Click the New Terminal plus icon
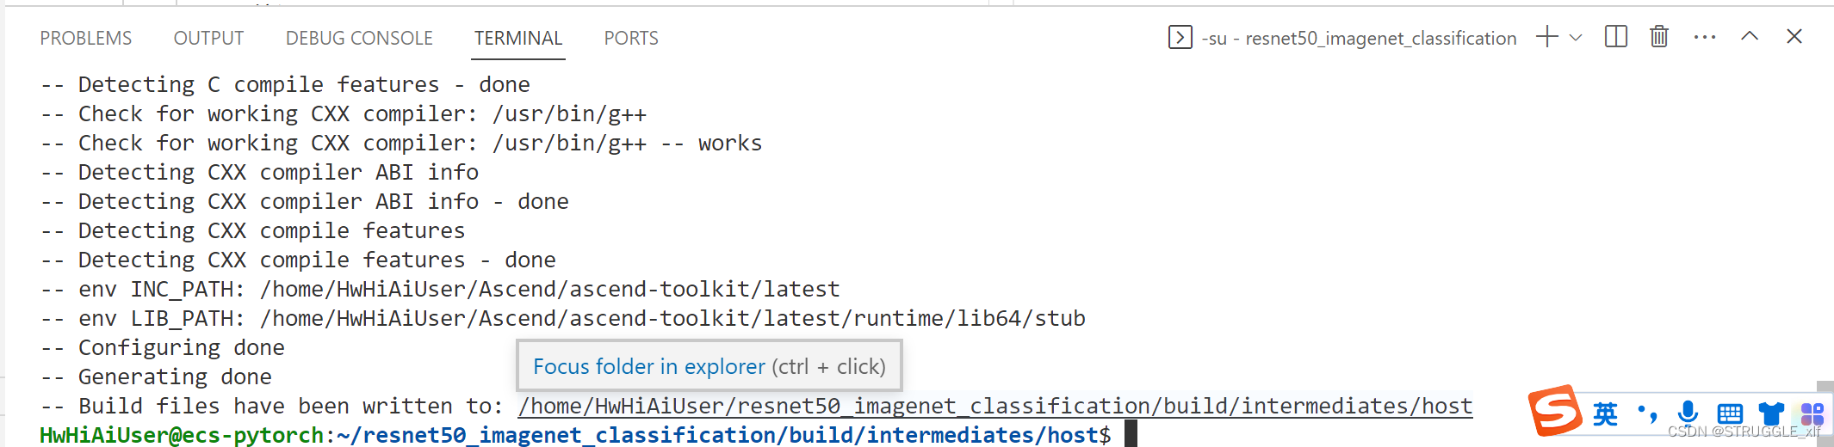 click(1546, 37)
